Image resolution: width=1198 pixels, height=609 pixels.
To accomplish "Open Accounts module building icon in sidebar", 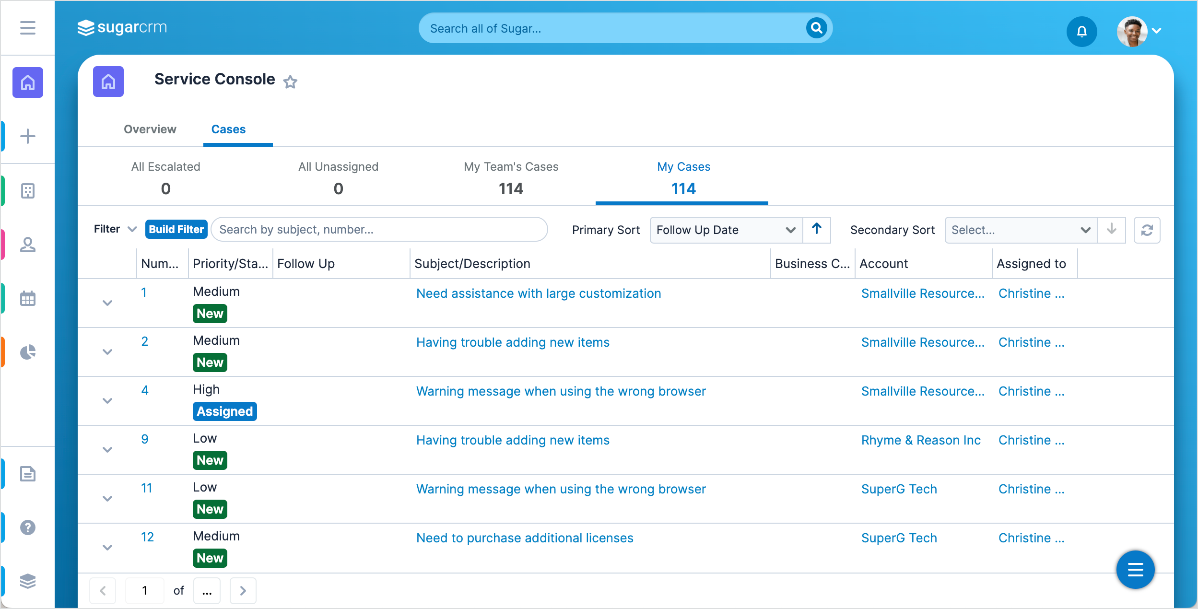I will (28, 191).
